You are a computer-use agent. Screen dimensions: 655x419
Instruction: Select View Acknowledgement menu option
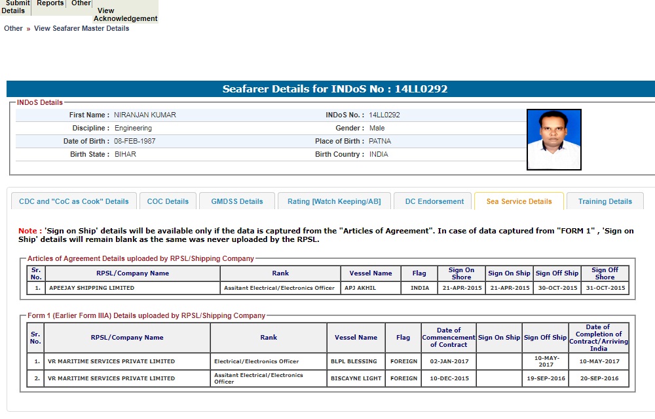pyautogui.click(x=125, y=14)
